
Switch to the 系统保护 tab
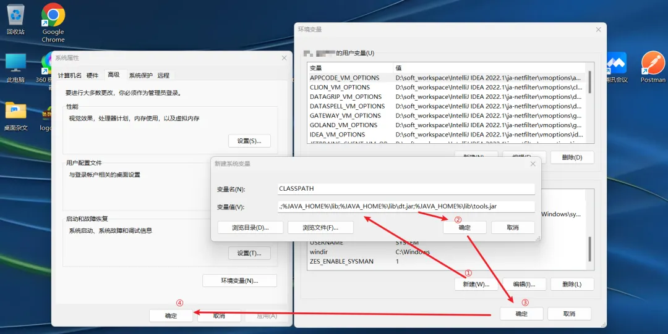click(141, 75)
